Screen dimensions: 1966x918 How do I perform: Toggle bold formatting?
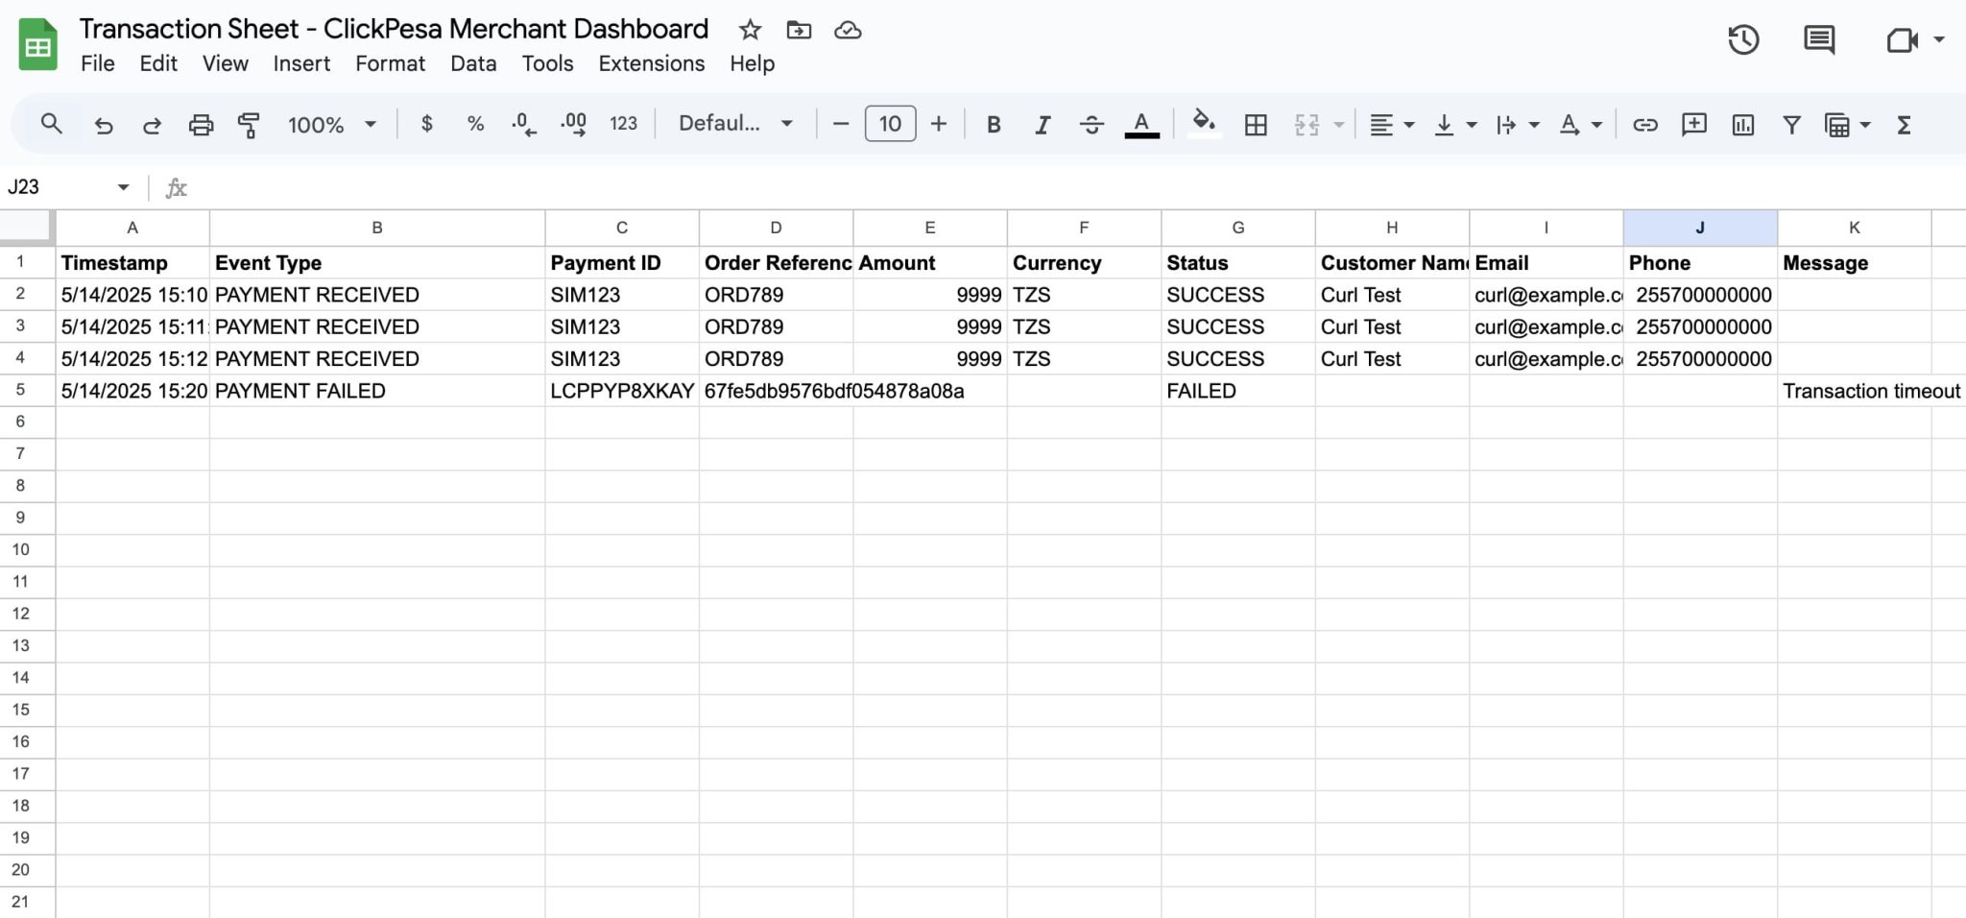[994, 125]
